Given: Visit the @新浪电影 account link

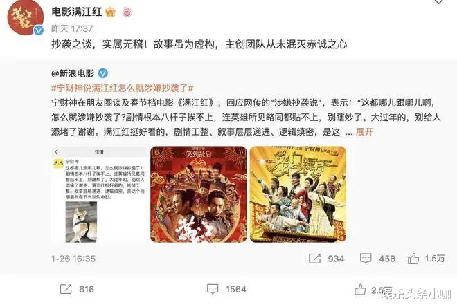Looking at the screenshot, I should pyautogui.click(x=73, y=73).
